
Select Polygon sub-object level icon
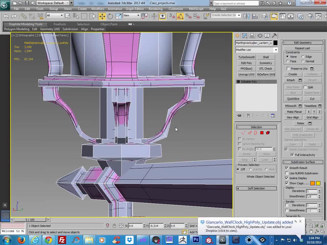262,133
